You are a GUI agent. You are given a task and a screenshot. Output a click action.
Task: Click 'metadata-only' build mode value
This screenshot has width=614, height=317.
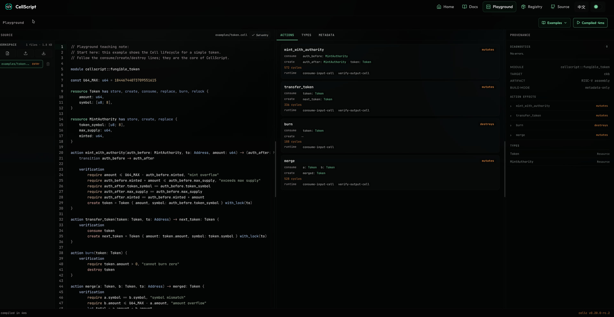click(x=597, y=88)
